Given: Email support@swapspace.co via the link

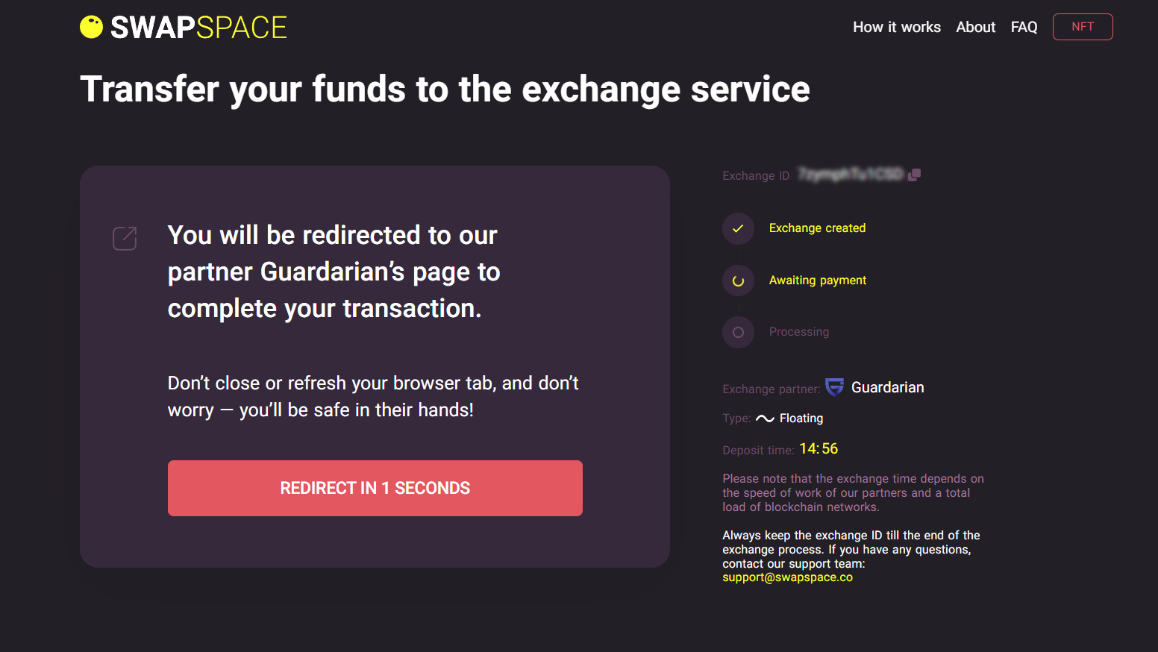Looking at the screenshot, I should tap(787, 577).
